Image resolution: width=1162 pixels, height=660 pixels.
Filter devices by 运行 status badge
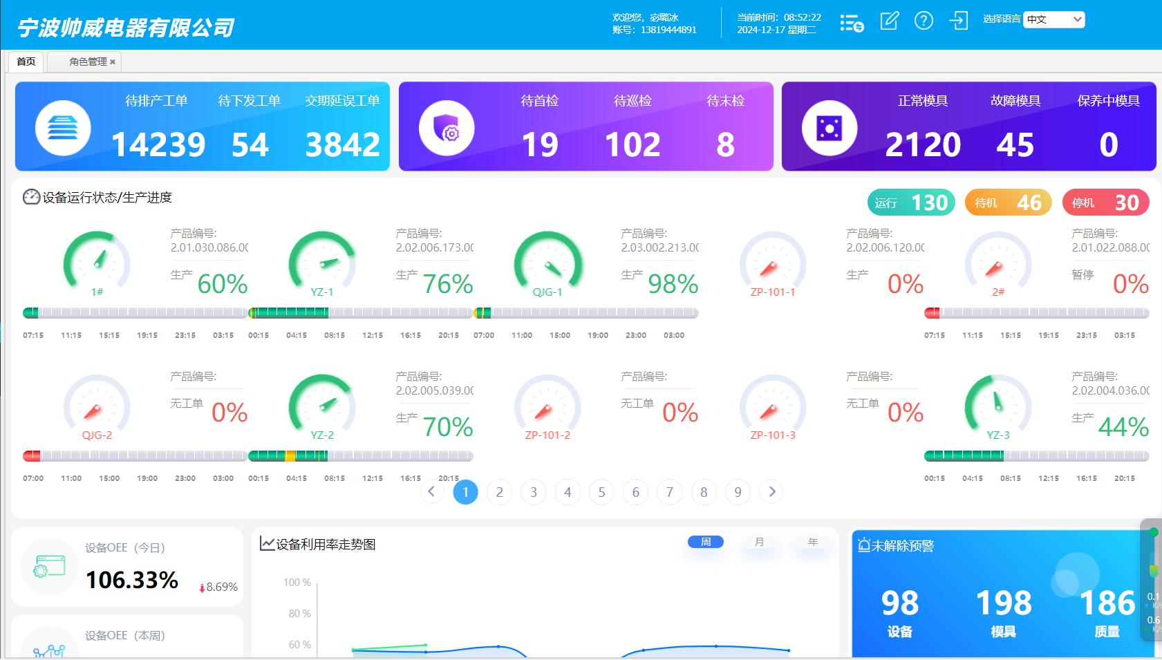[911, 202]
